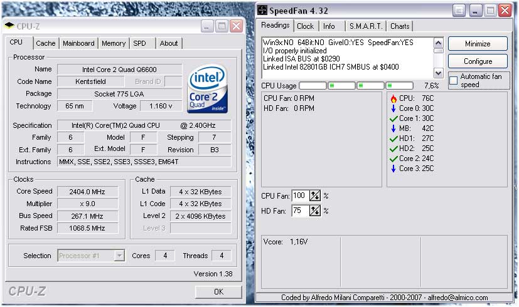Switch to the Clock tab in SpeedFan
This screenshot has width=519, height=307.
[305, 26]
